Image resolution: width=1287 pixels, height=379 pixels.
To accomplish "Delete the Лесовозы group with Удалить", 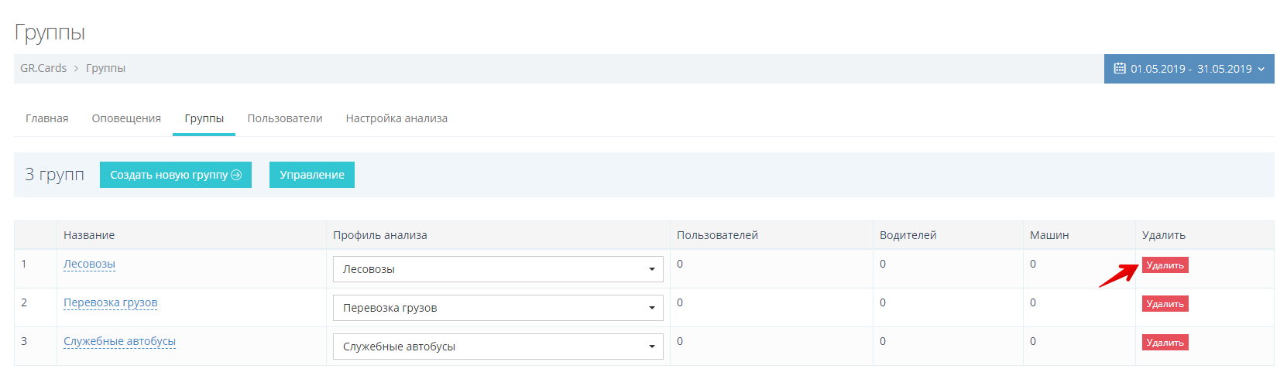I will pyautogui.click(x=1165, y=265).
